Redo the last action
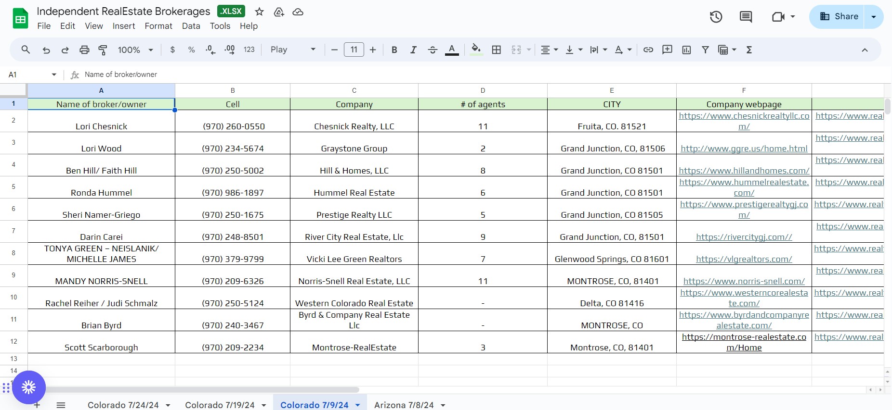Image resolution: width=892 pixels, height=410 pixels. point(65,50)
